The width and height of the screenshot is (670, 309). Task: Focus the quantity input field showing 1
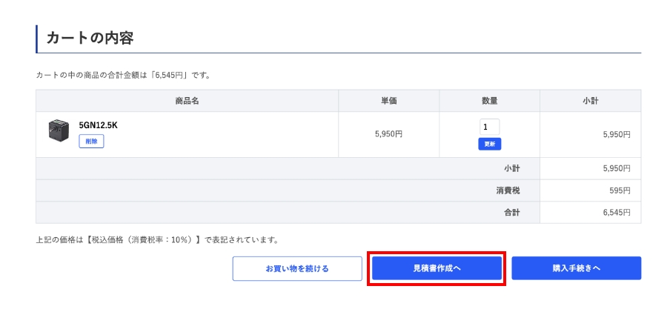pos(490,127)
